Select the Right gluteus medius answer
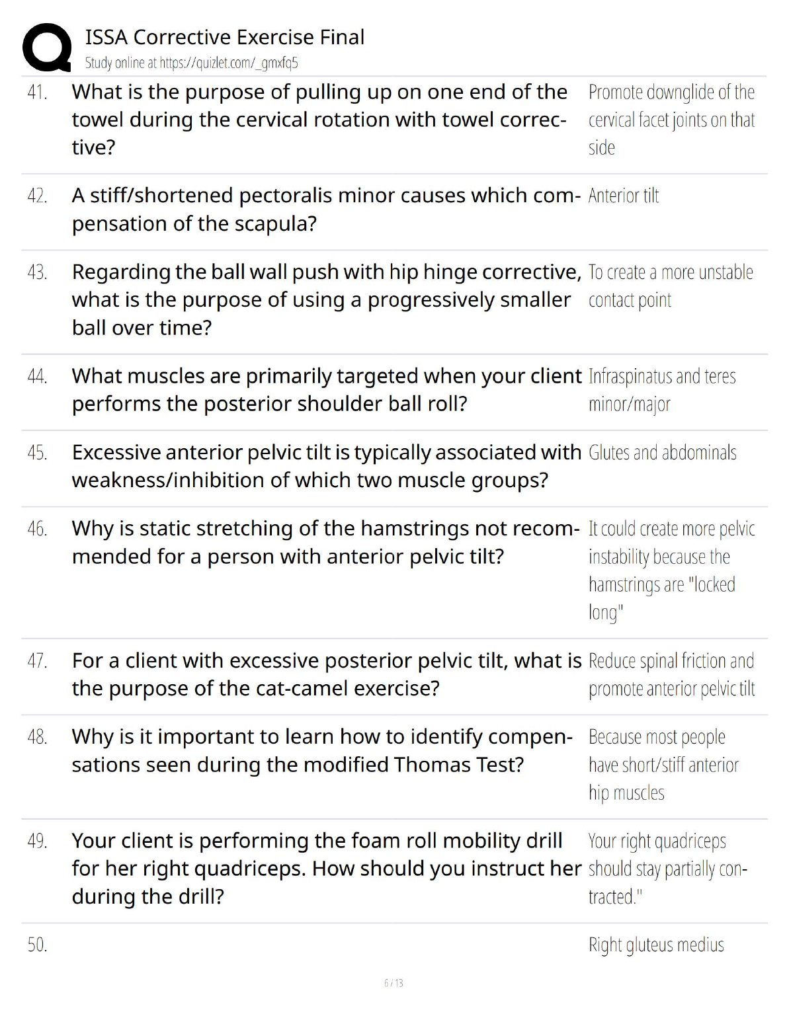This screenshot has height=1018, width=787. (x=656, y=945)
